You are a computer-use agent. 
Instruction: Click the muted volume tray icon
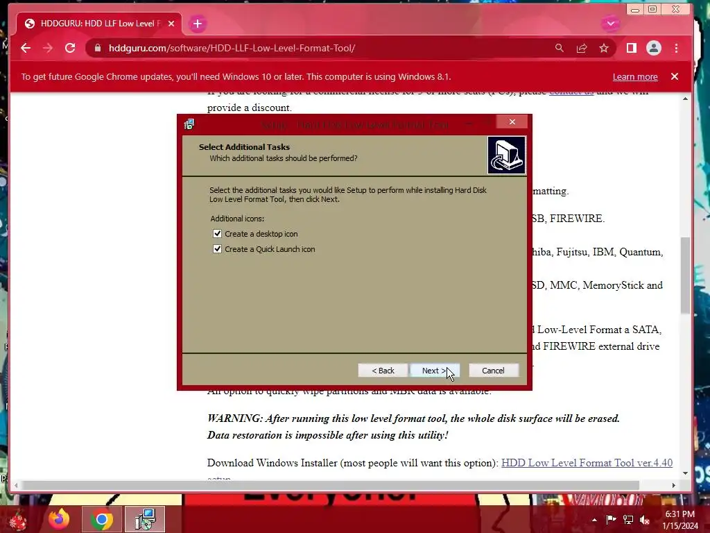645,520
